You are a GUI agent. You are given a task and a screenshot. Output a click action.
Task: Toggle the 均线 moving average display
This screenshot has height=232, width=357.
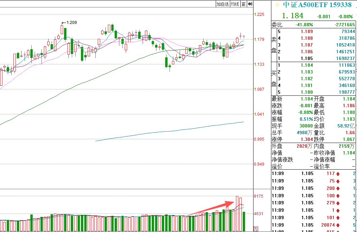235,4
